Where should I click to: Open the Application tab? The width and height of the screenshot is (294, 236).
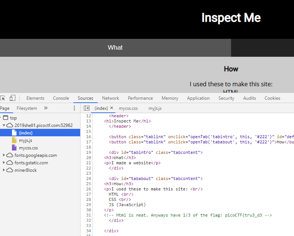(198, 98)
